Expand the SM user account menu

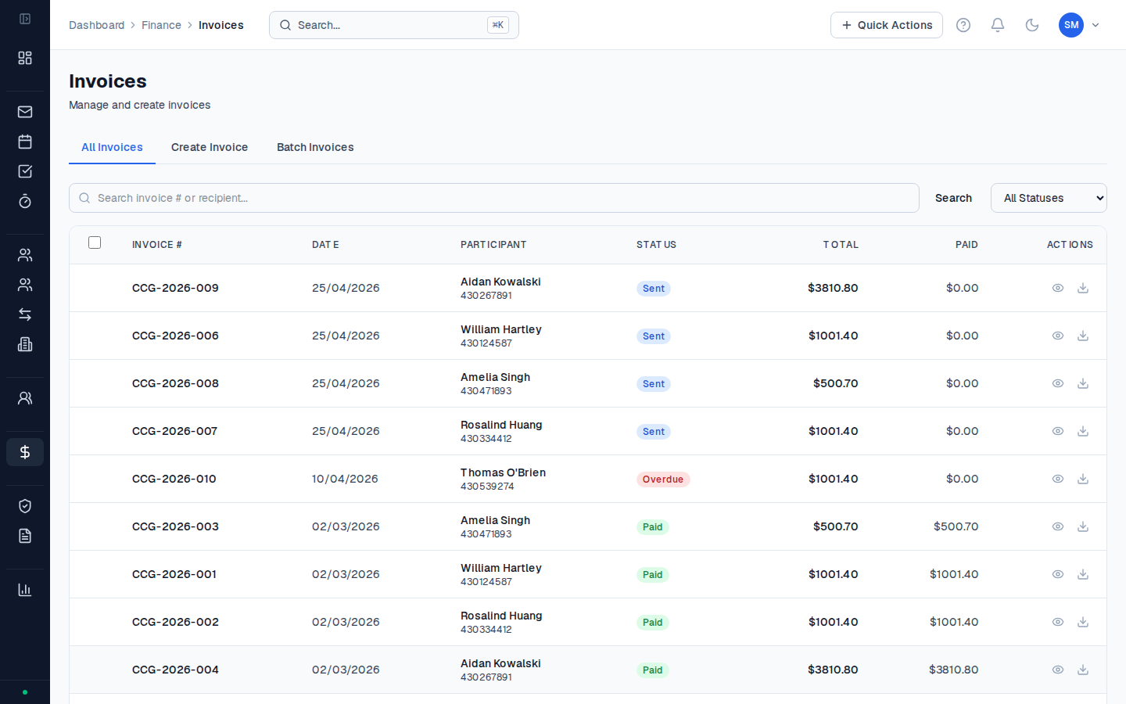[1080, 25]
